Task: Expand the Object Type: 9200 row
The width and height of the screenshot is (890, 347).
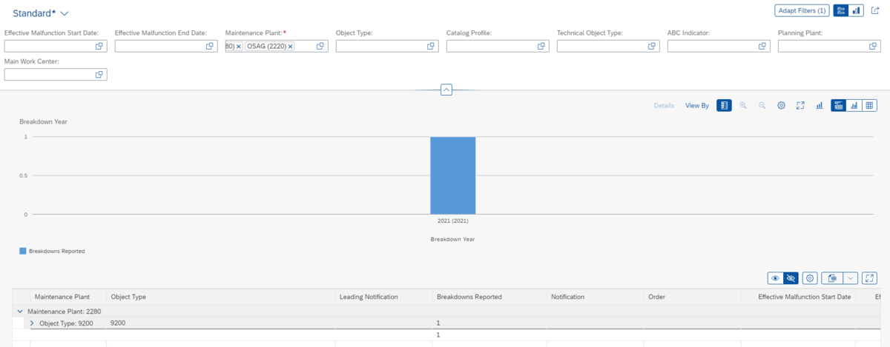Action: [32, 323]
